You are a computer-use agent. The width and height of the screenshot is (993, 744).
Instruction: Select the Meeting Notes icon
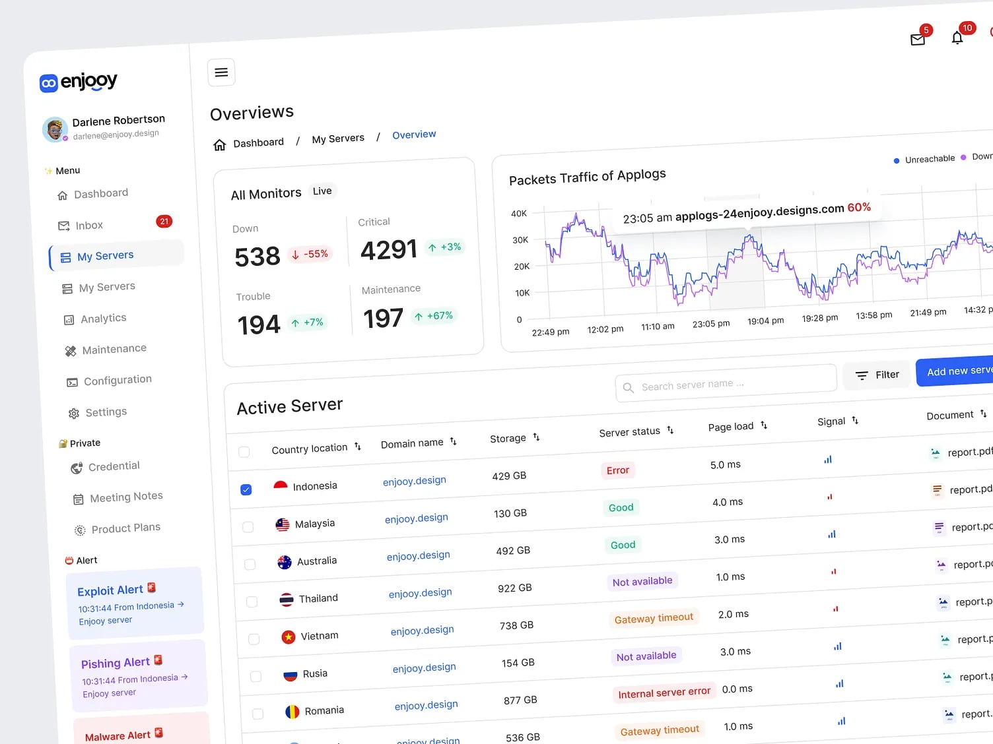pyautogui.click(x=77, y=498)
